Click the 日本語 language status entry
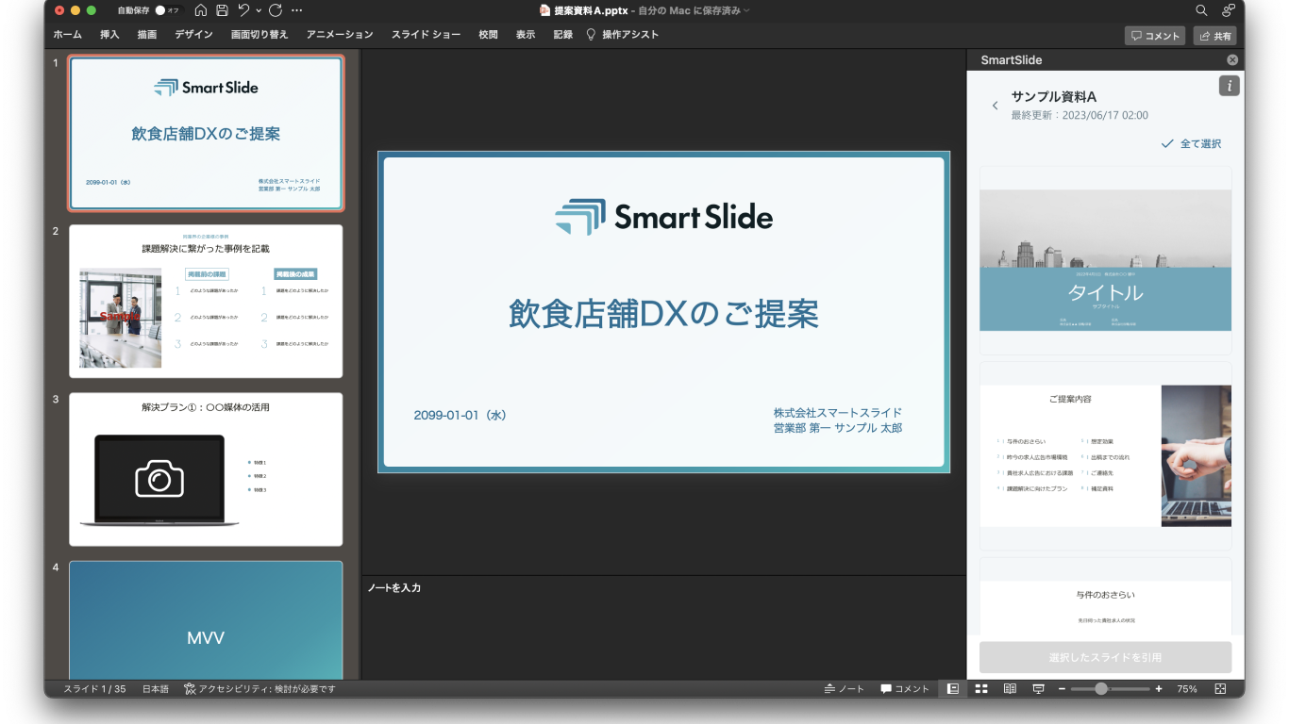1289x724 pixels. (x=156, y=689)
